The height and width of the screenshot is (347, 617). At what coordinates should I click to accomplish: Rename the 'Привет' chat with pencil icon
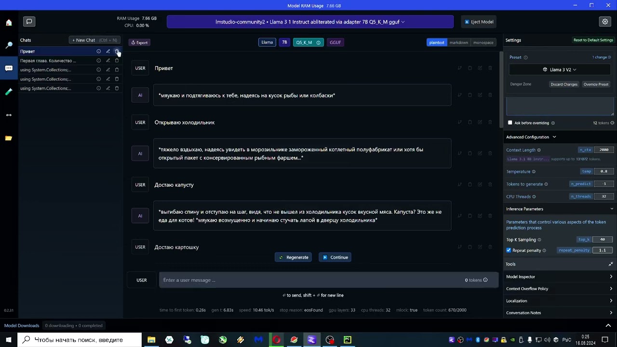(x=108, y=51)
